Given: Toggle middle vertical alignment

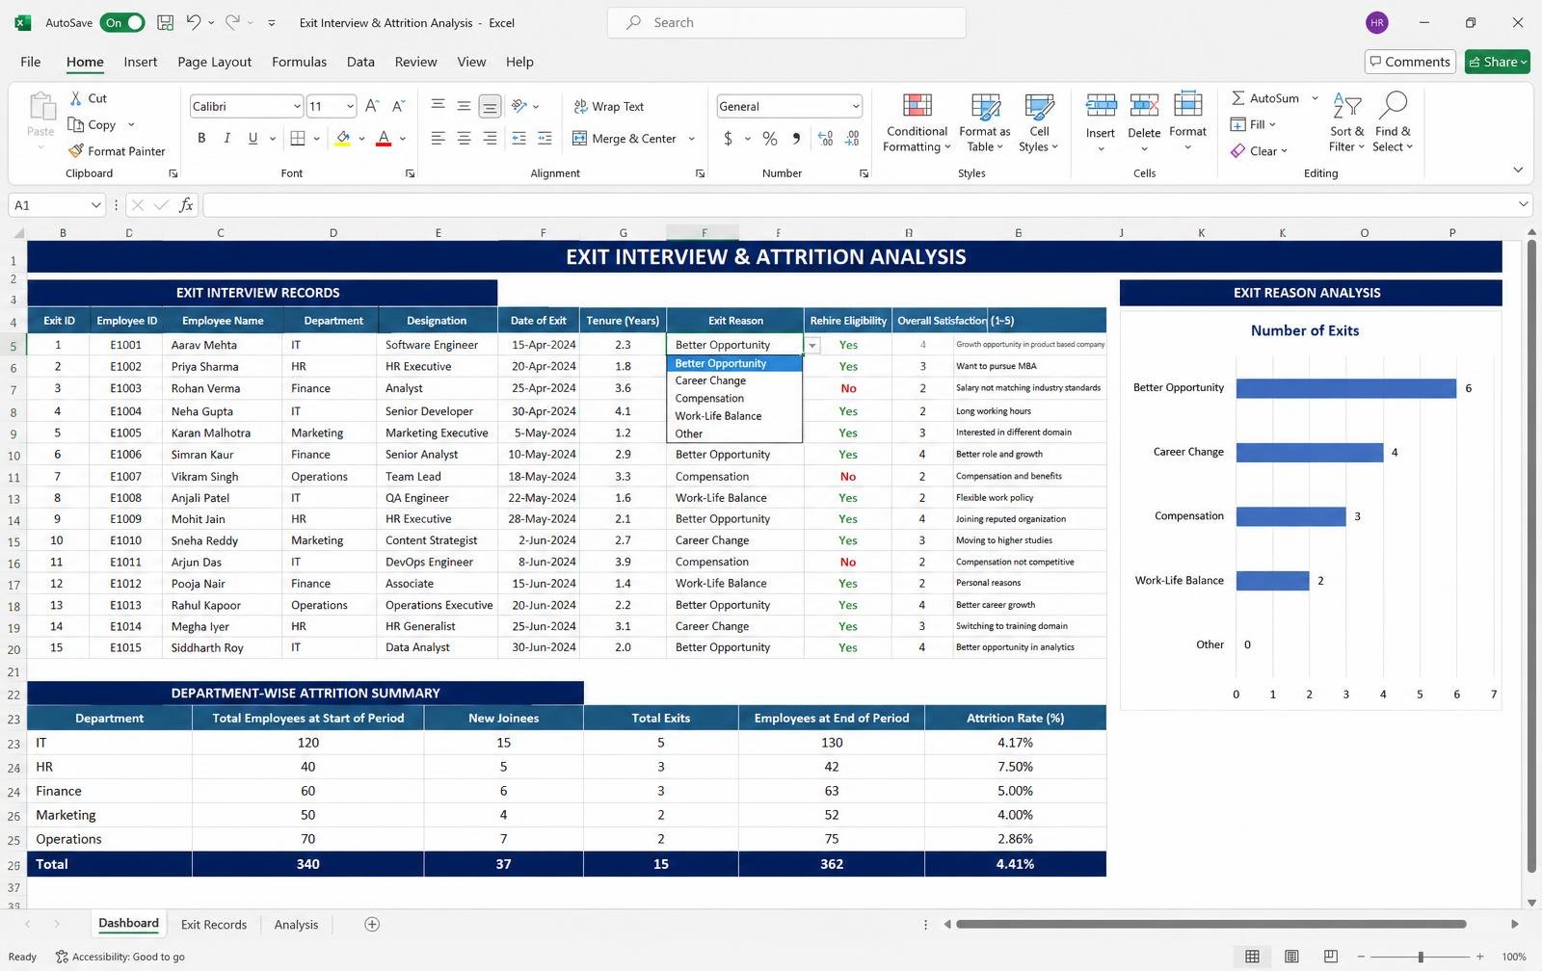Looking at the screenshot, I should (x=464, y=106).
